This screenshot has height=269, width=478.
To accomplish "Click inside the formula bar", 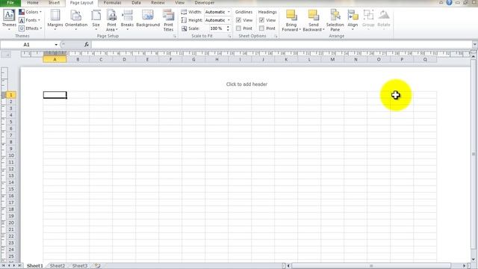I will (x=281, y=45).
